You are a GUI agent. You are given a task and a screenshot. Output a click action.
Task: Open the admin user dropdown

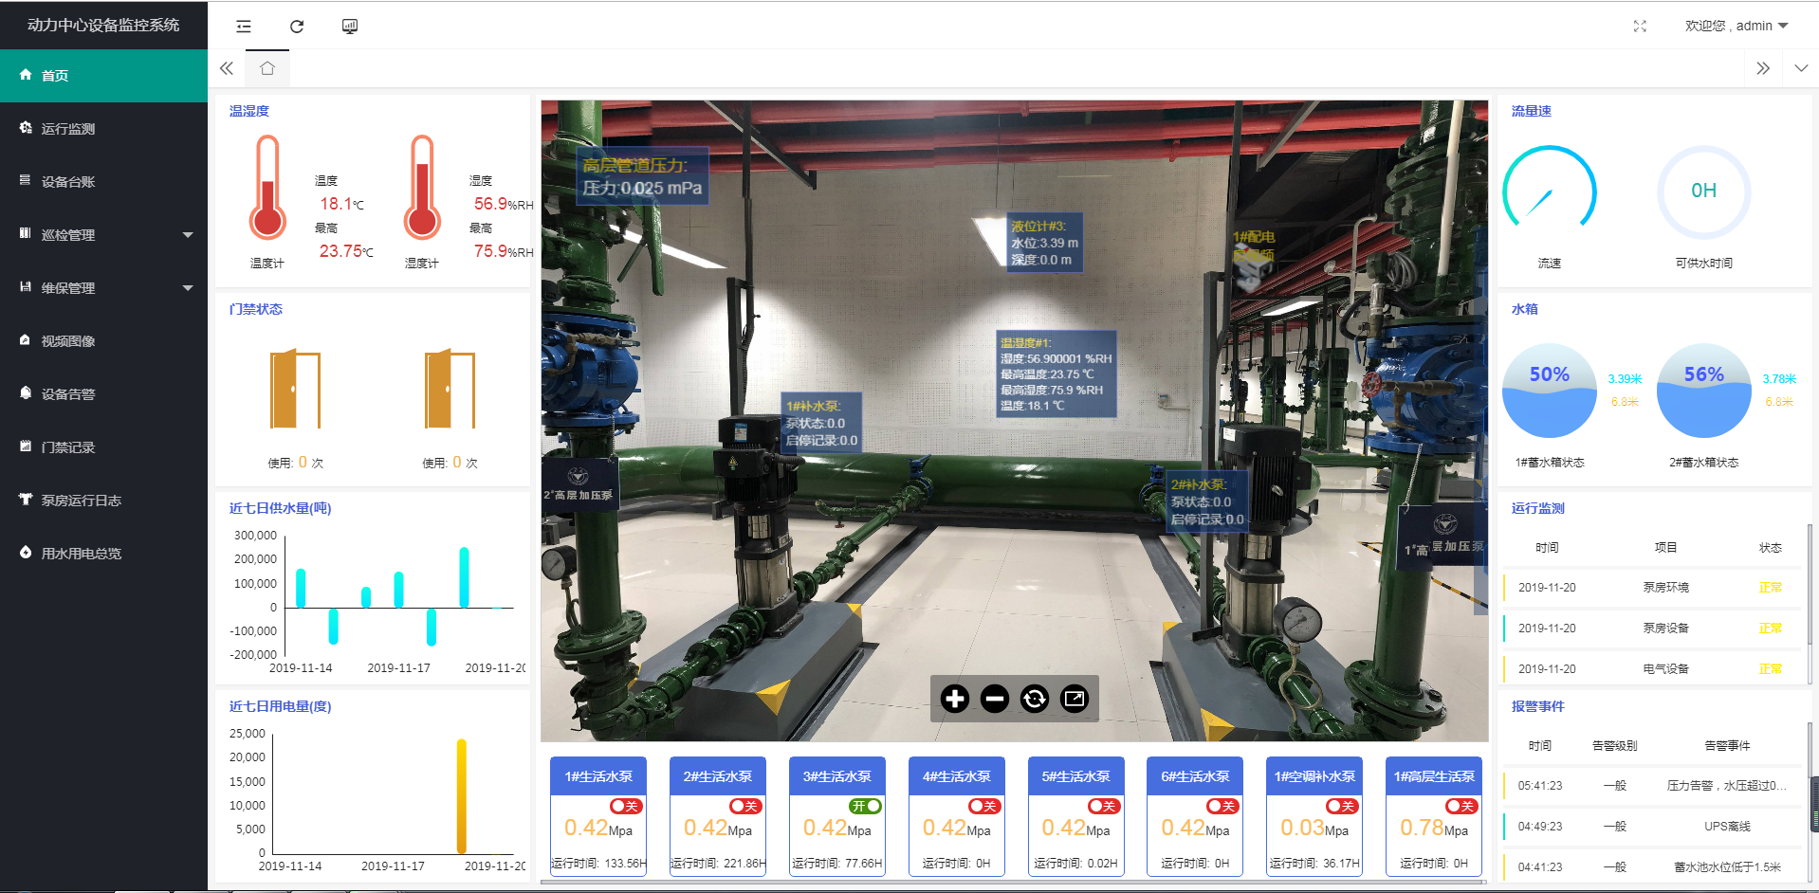click(x=1736, y=27)
